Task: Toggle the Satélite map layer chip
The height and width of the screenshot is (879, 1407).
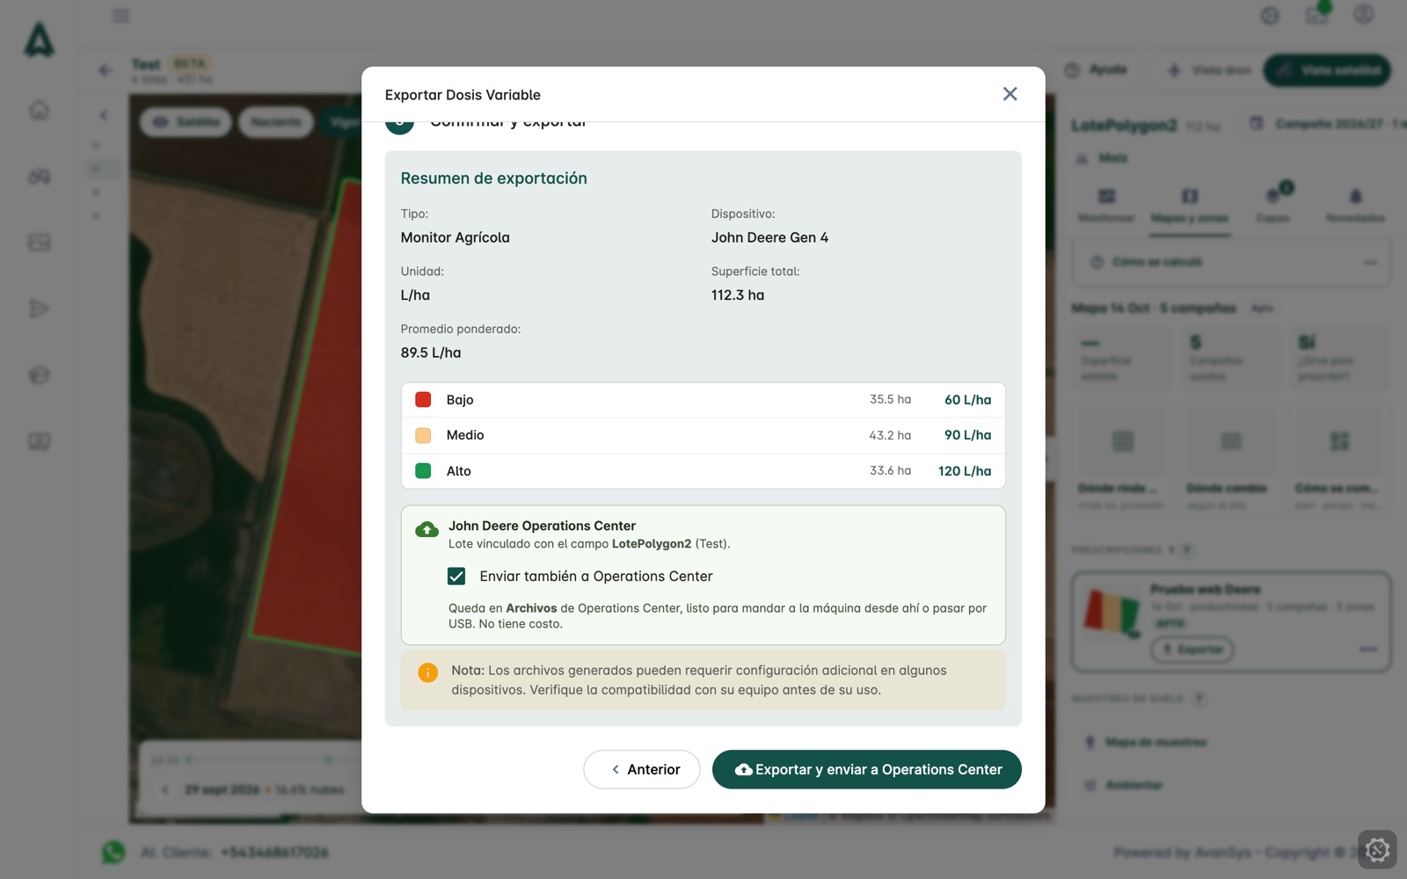Action: pos(186,122)
